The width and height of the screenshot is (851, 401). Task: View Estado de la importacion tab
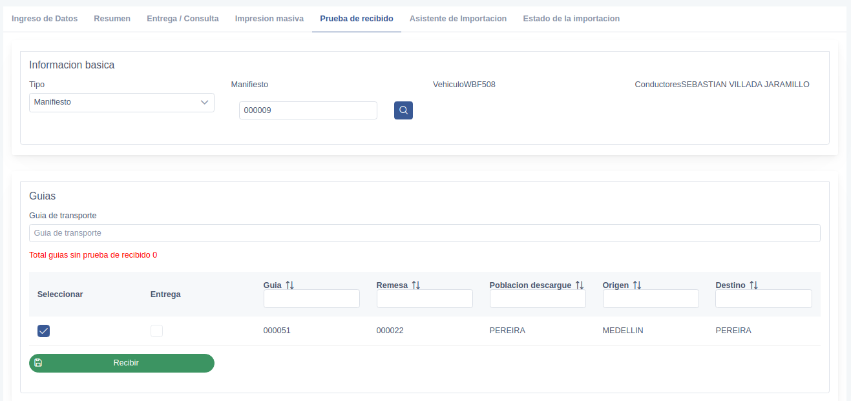point(571,19)
